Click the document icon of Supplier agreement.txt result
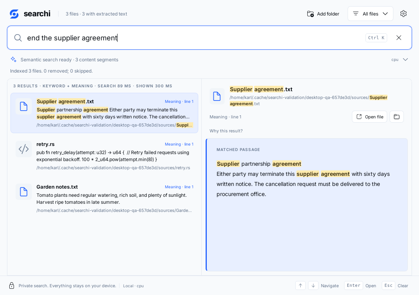This screenshot has height=295, width=419. [x=24, y=106]
